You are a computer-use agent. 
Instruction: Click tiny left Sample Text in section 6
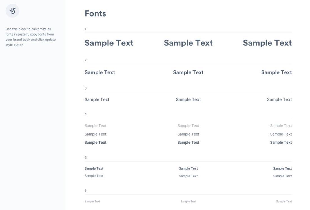click(92, 202)
